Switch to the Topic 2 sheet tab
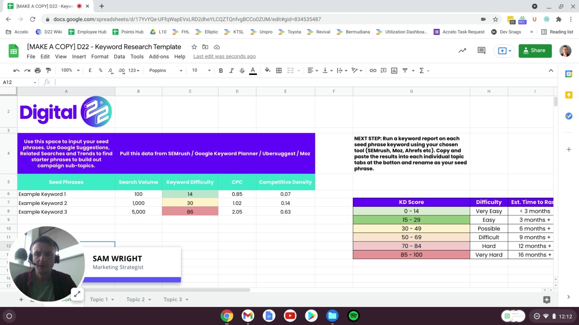The height and width of the screenshot is (325, 579). tap(136, 299)
